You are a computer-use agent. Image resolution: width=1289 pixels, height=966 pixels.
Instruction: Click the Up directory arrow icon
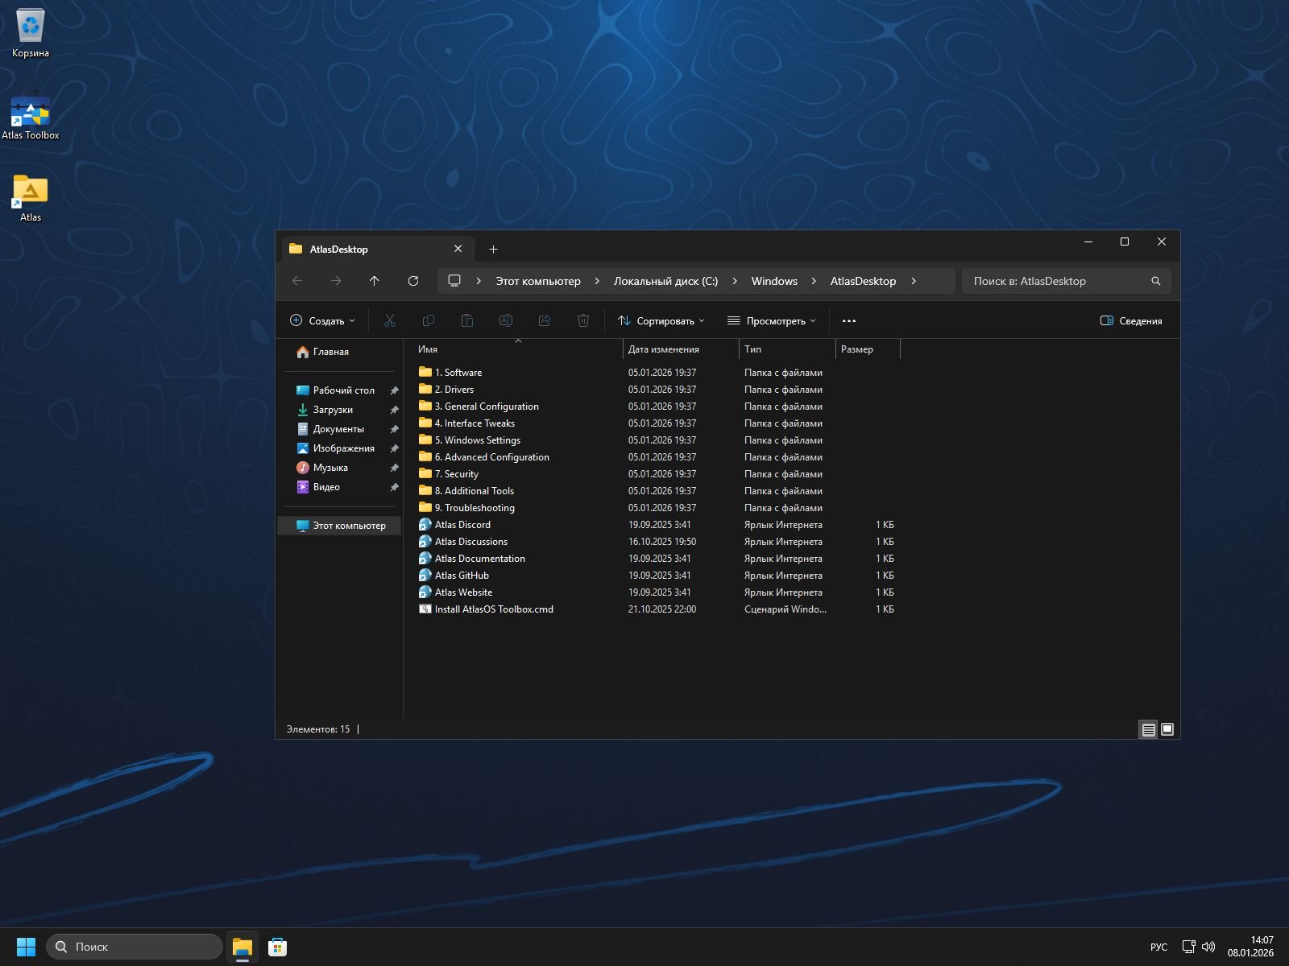click(375, 281)
